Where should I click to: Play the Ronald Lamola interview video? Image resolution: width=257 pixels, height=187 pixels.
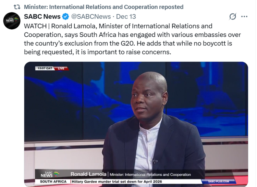(x=136, y=124)
